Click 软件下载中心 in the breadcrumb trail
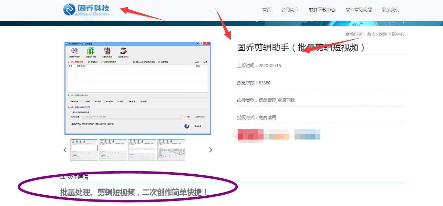Viewport: 443px width, 206px height. [x=392, y=34]
